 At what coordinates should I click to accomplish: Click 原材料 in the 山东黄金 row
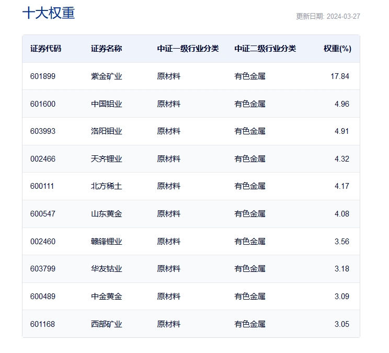pos(169,214)
